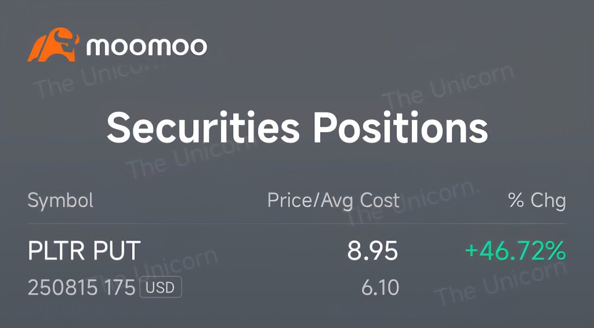Click the moomoo wordmark text
Viewport: 594px width, 328px height.
(147, 46)
